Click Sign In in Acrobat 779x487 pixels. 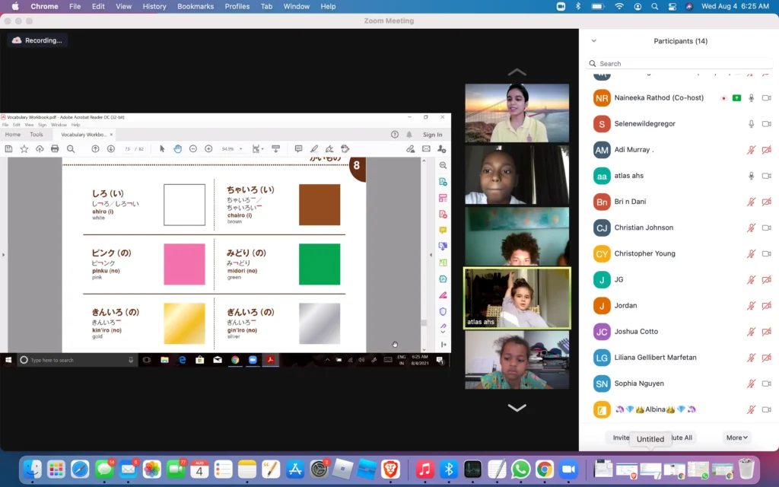[432, 135]
